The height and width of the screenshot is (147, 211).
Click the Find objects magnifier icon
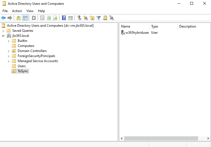[105, 18]
